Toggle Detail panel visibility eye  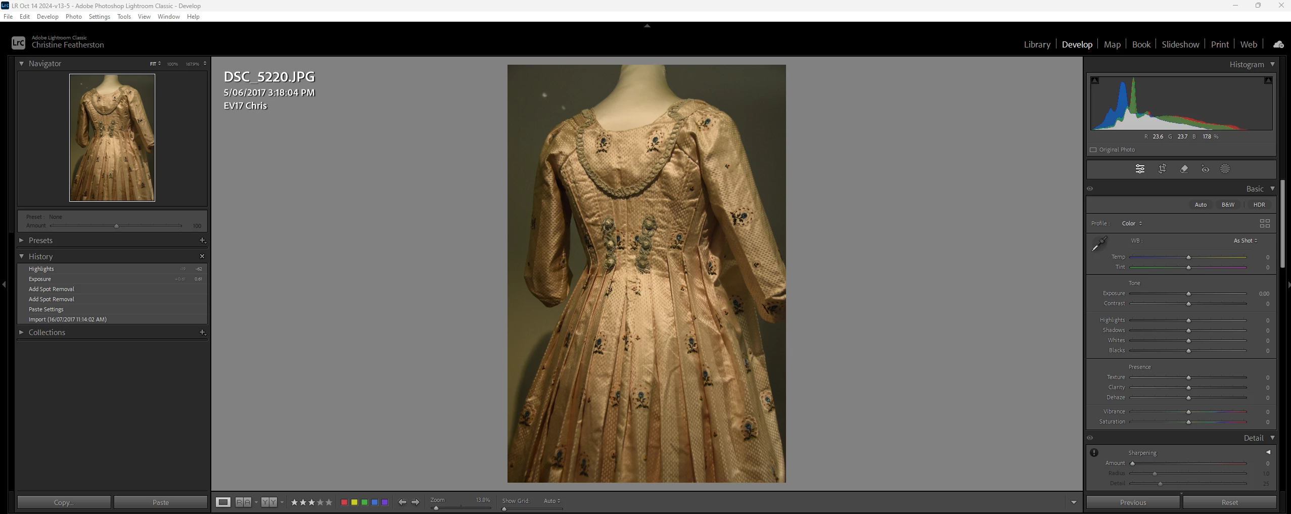pyautogui.click(x=1090, y=438)
